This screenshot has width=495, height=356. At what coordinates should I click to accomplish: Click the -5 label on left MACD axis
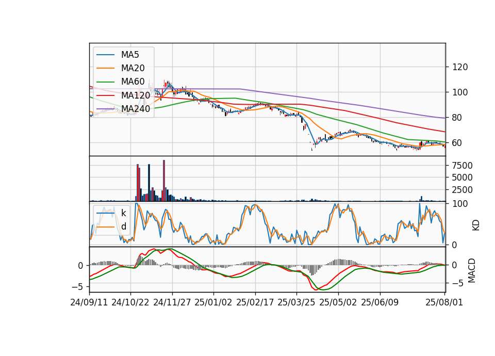click(x=77, y=287)
